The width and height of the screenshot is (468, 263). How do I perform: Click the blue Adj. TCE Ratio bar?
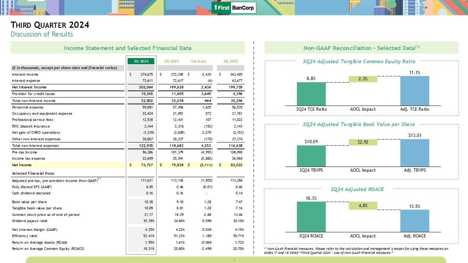(415, 91)
